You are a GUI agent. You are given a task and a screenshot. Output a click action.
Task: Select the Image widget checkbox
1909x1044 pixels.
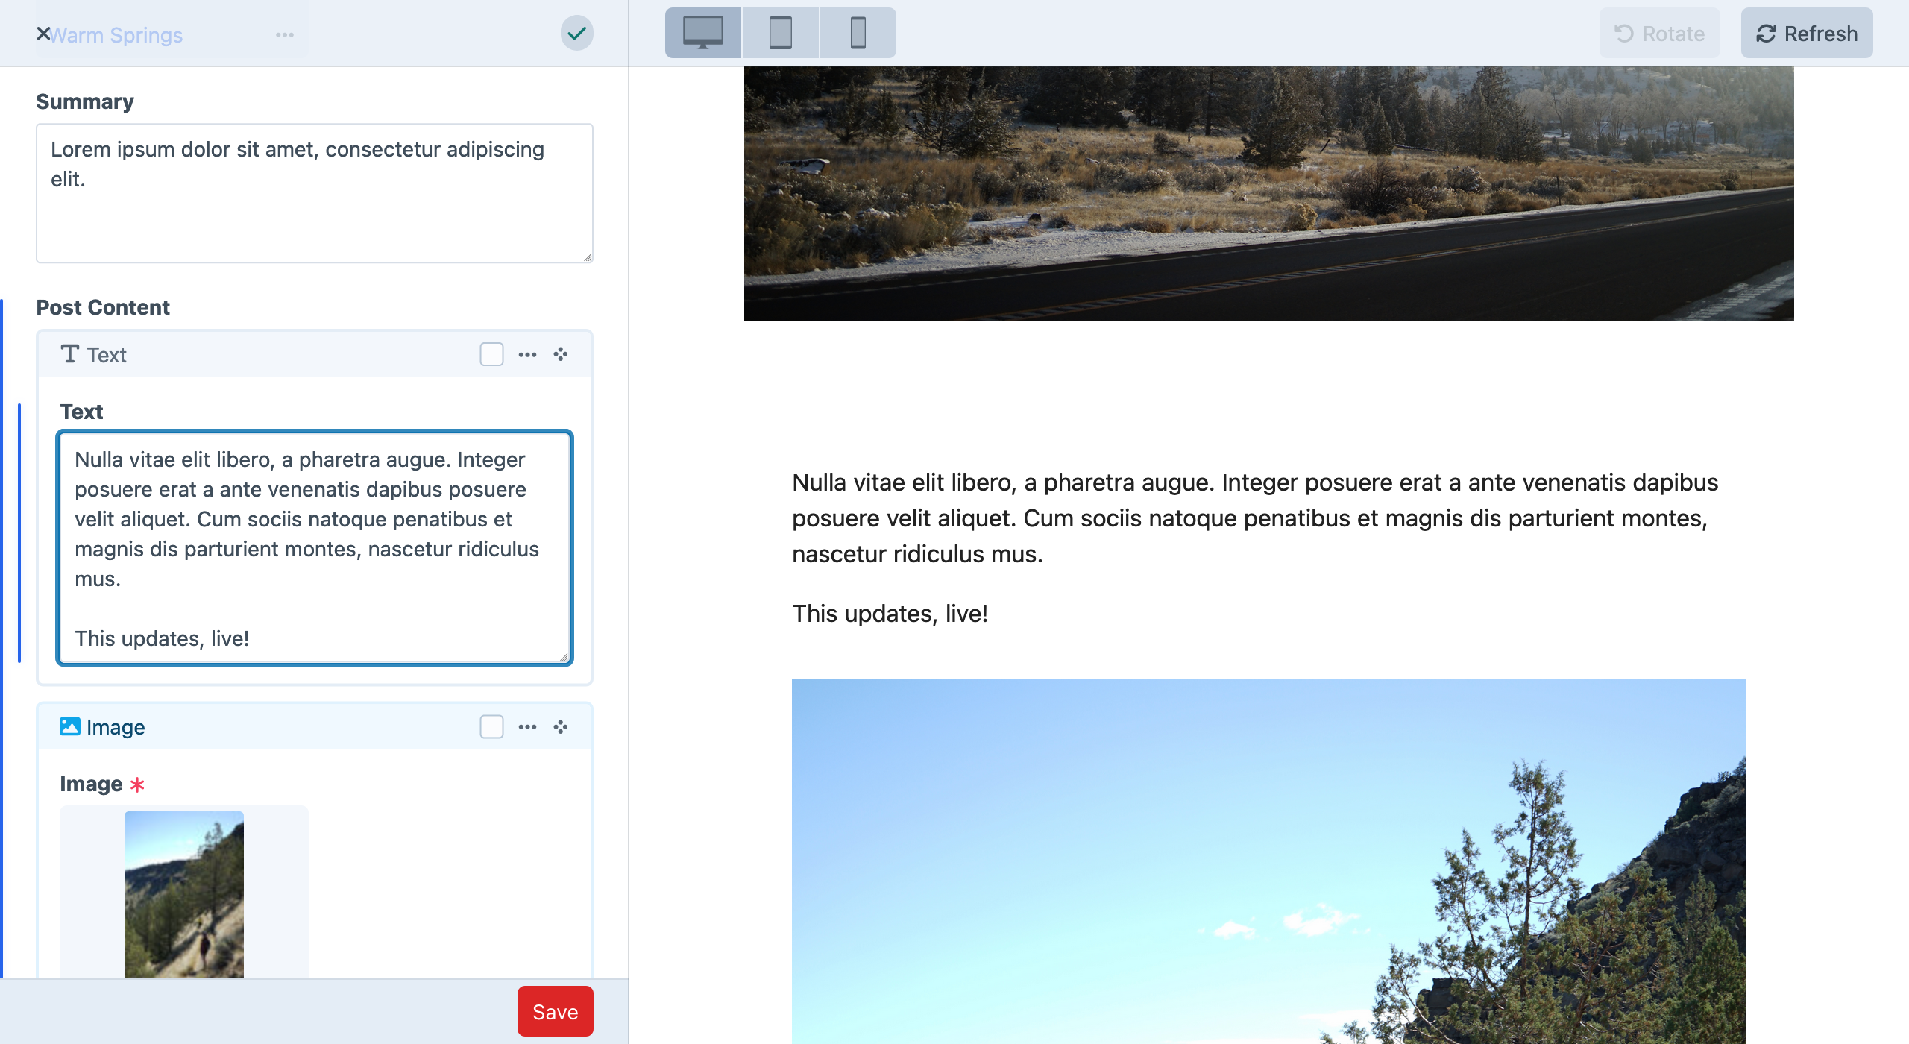point(491,726)
